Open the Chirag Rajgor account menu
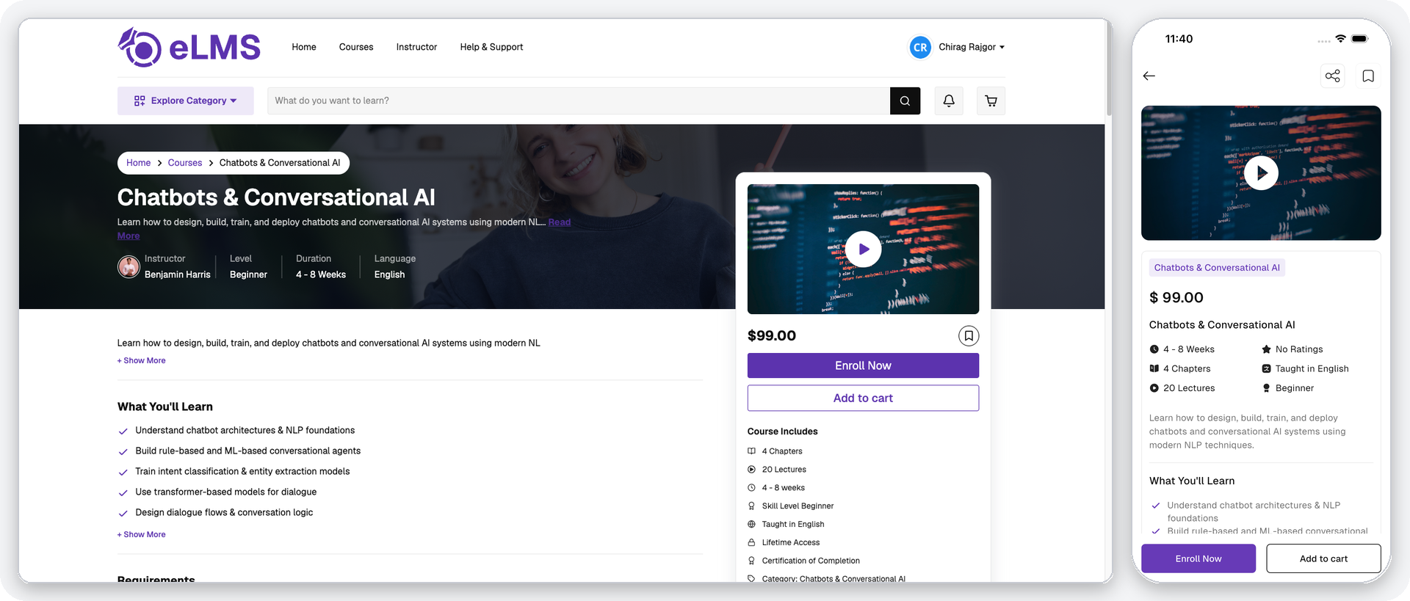1410x601 pixels. click(x=957, y=47)
